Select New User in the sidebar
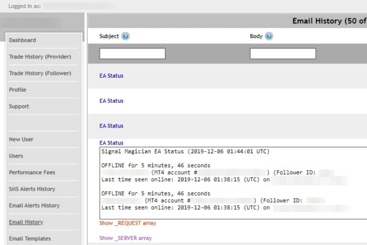Viewport: 367px width, 245px height. [21, 140]
